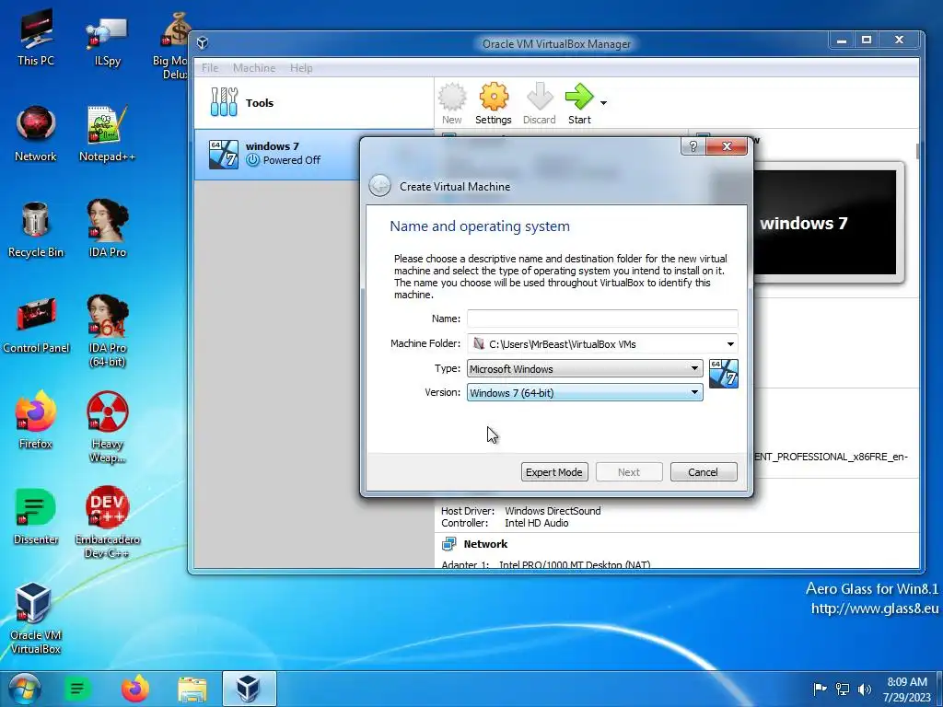Open Firefox from the taskbar
Screen dimensions: 943x707
pyautogui.click(x=134, y=689)
